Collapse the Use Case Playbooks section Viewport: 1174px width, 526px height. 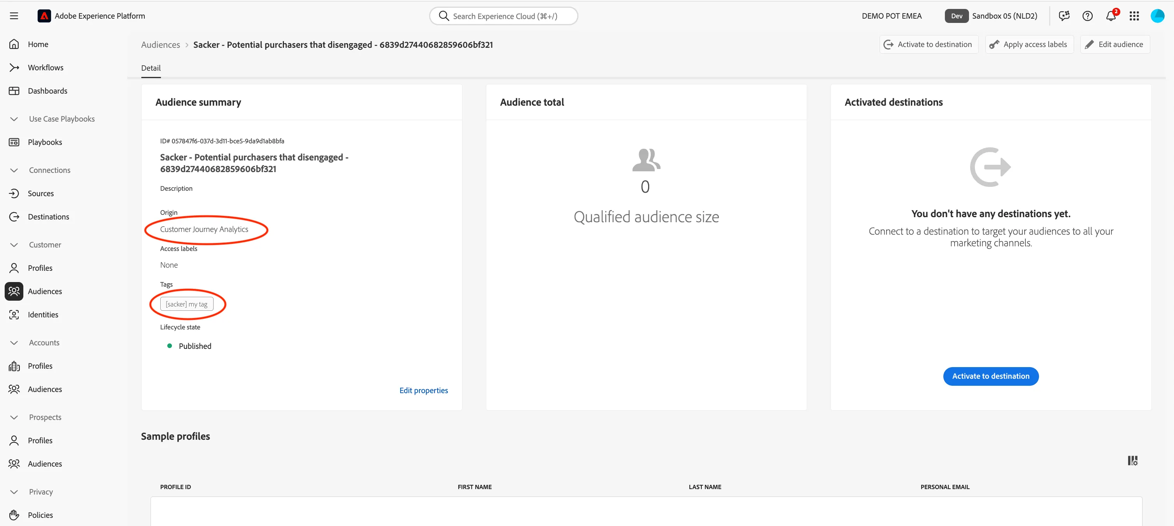point(14,119)
